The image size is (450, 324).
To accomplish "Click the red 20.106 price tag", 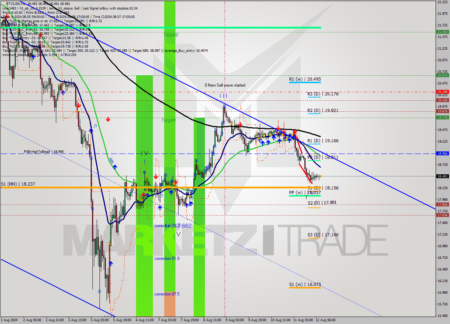I will point(442,100).
